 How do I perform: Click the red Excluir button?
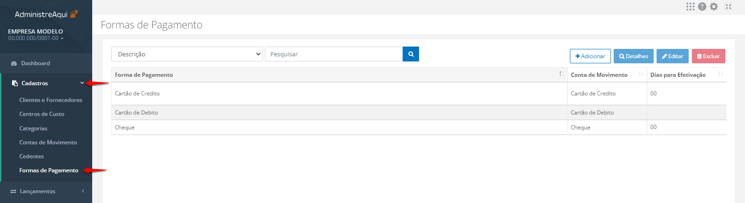click(x=709, y=56)
